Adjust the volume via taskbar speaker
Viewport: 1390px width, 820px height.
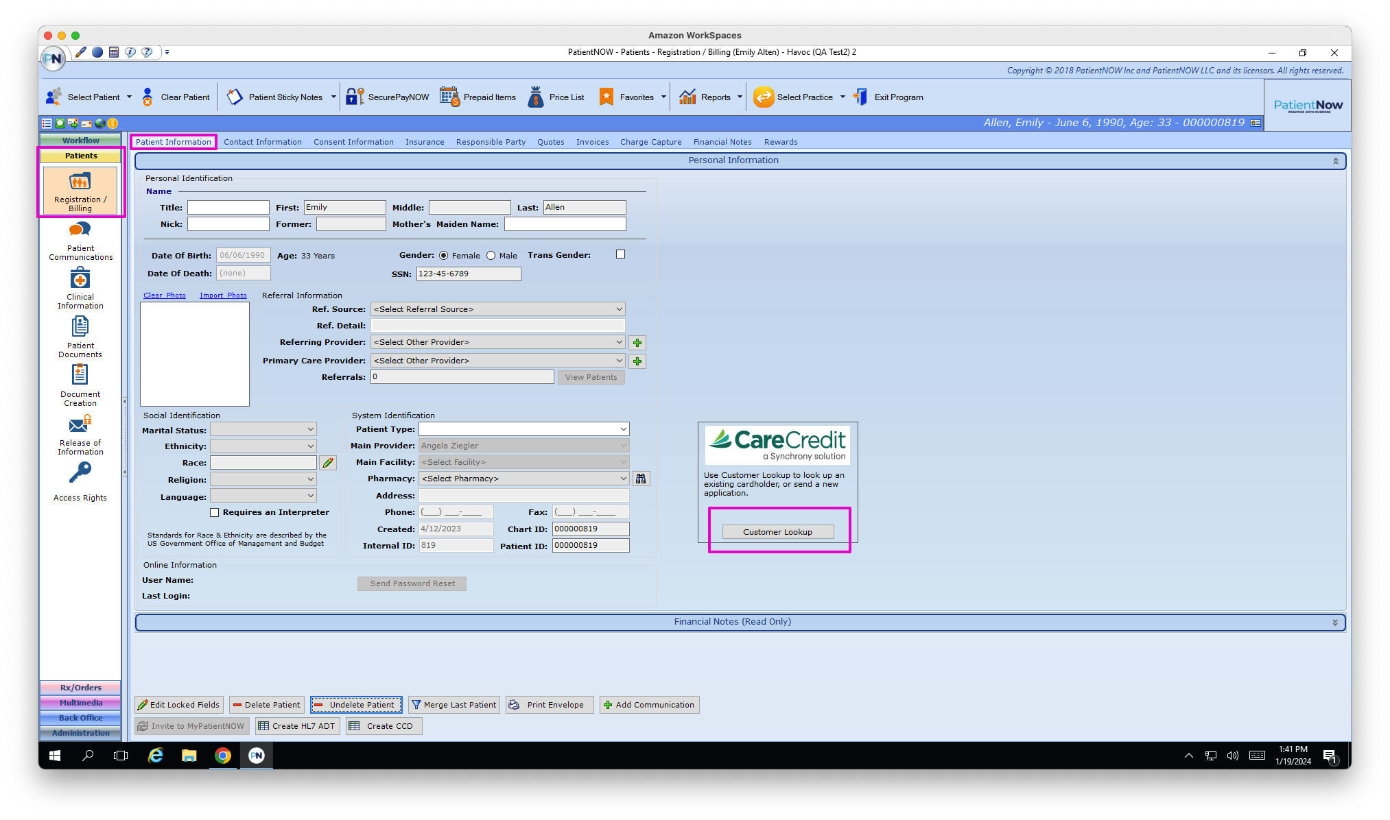(x=1232, y=756)
